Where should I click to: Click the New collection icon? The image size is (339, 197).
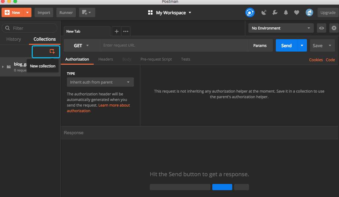tap(52, 51)
